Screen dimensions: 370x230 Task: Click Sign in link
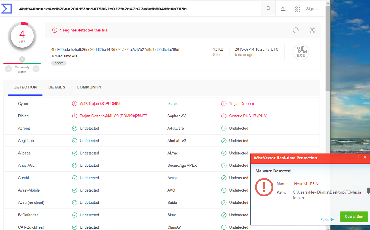(x=312, y=9)
